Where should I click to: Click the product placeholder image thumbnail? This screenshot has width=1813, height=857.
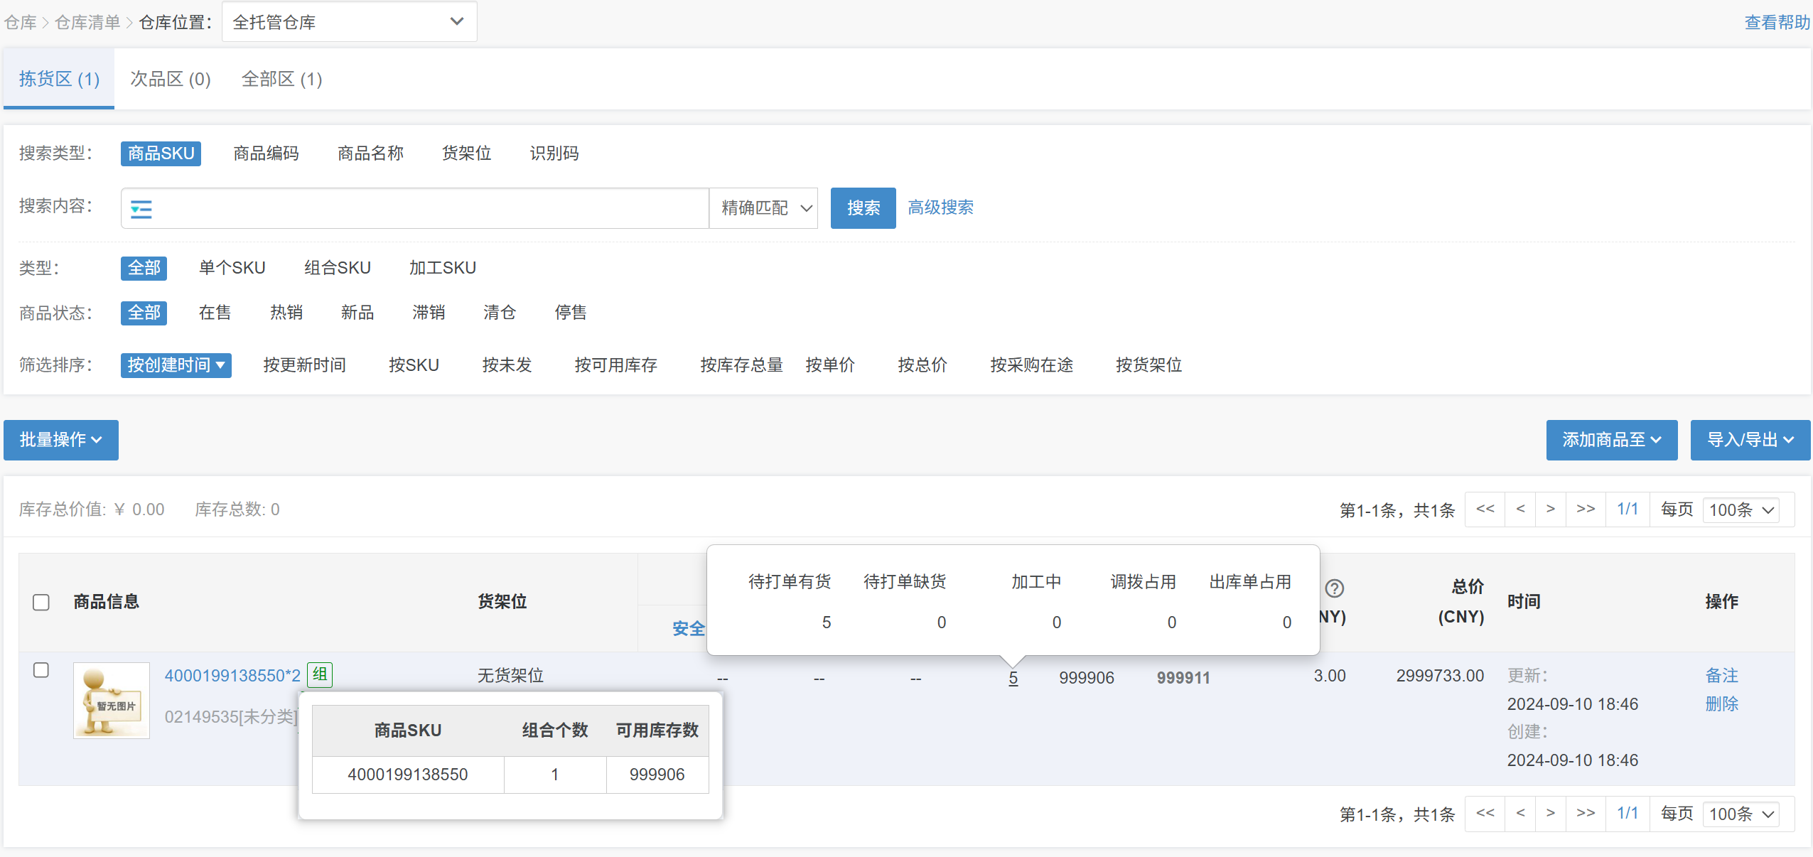coord(112,701)
